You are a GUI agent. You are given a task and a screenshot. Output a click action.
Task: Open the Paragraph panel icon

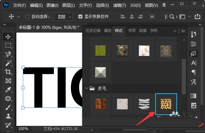tap(194, 72)
